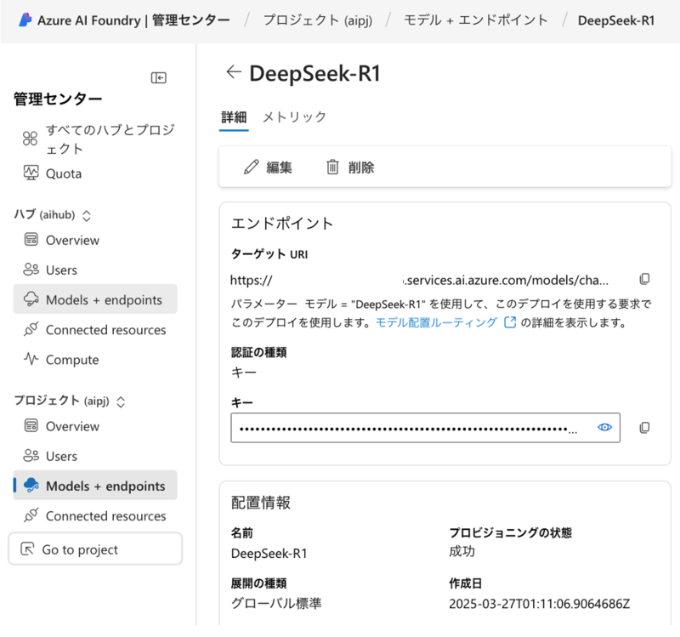
Task: Go back using the arrow beside DeepSeek-R1
Action: (x=234, y=71)
